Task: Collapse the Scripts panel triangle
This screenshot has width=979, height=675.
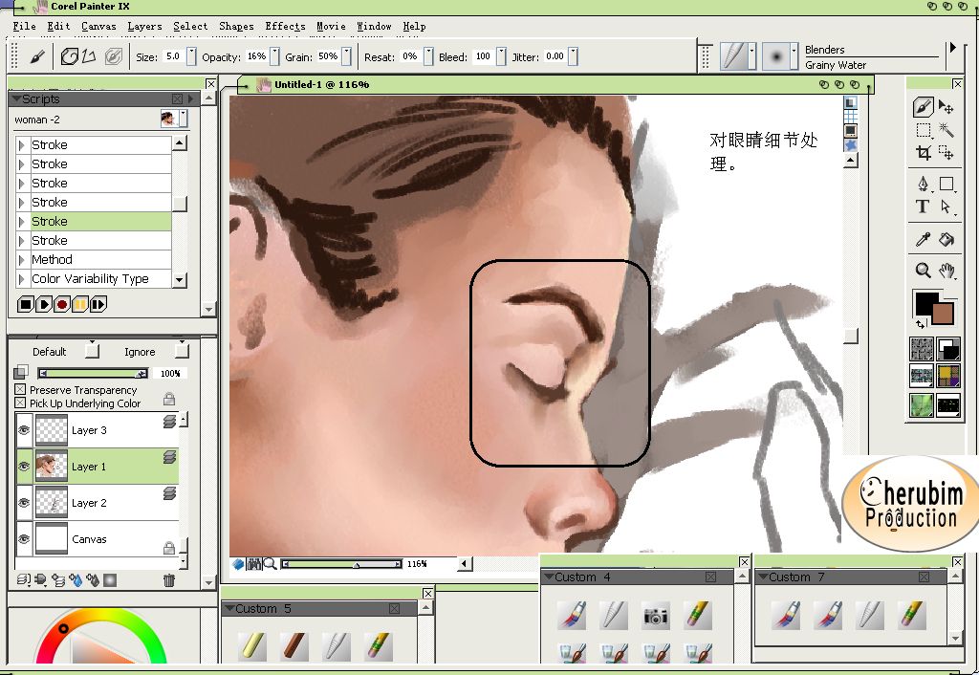Action: pyautogui.click(x=16, y=98)
